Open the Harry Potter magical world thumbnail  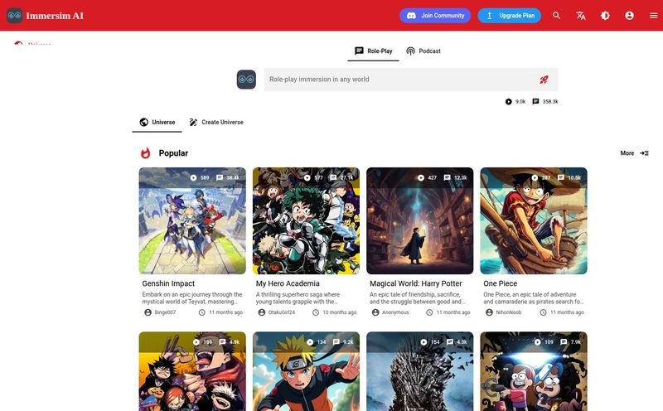coord(420,220)
